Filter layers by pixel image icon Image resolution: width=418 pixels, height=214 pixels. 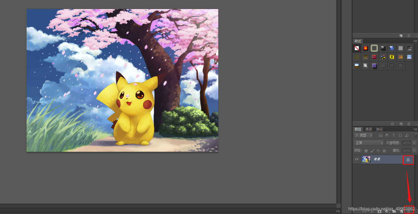[x=380, y=135]
